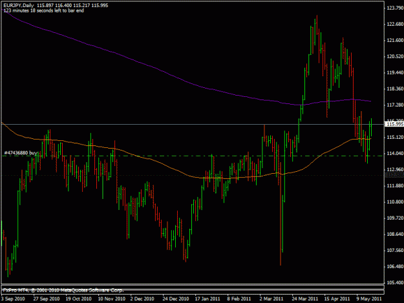The height and width of the screenshot is (303, 404).
Task: Click the 122.680 price scale label
Action: [x=395, y=24]
